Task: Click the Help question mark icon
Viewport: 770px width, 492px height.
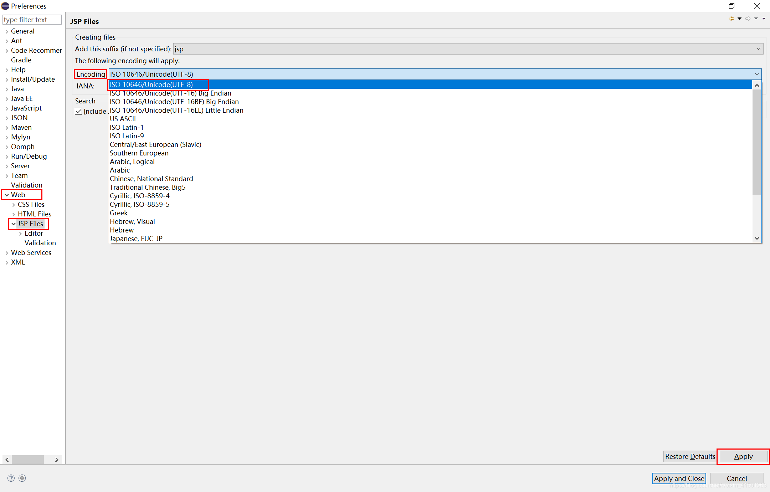Action: (x=11, y=478)
